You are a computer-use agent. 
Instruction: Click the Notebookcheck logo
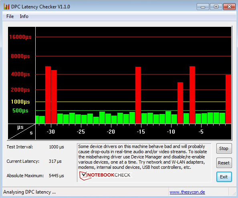coord(105,176)
